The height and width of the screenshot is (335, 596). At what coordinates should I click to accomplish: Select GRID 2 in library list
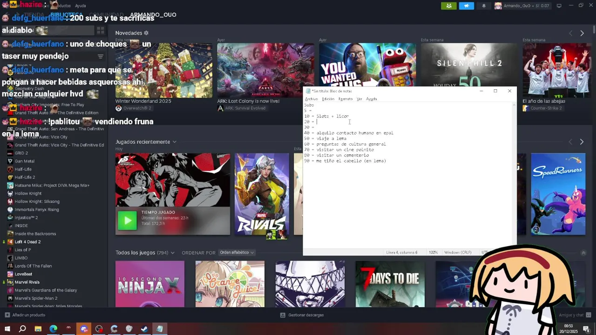21,153
